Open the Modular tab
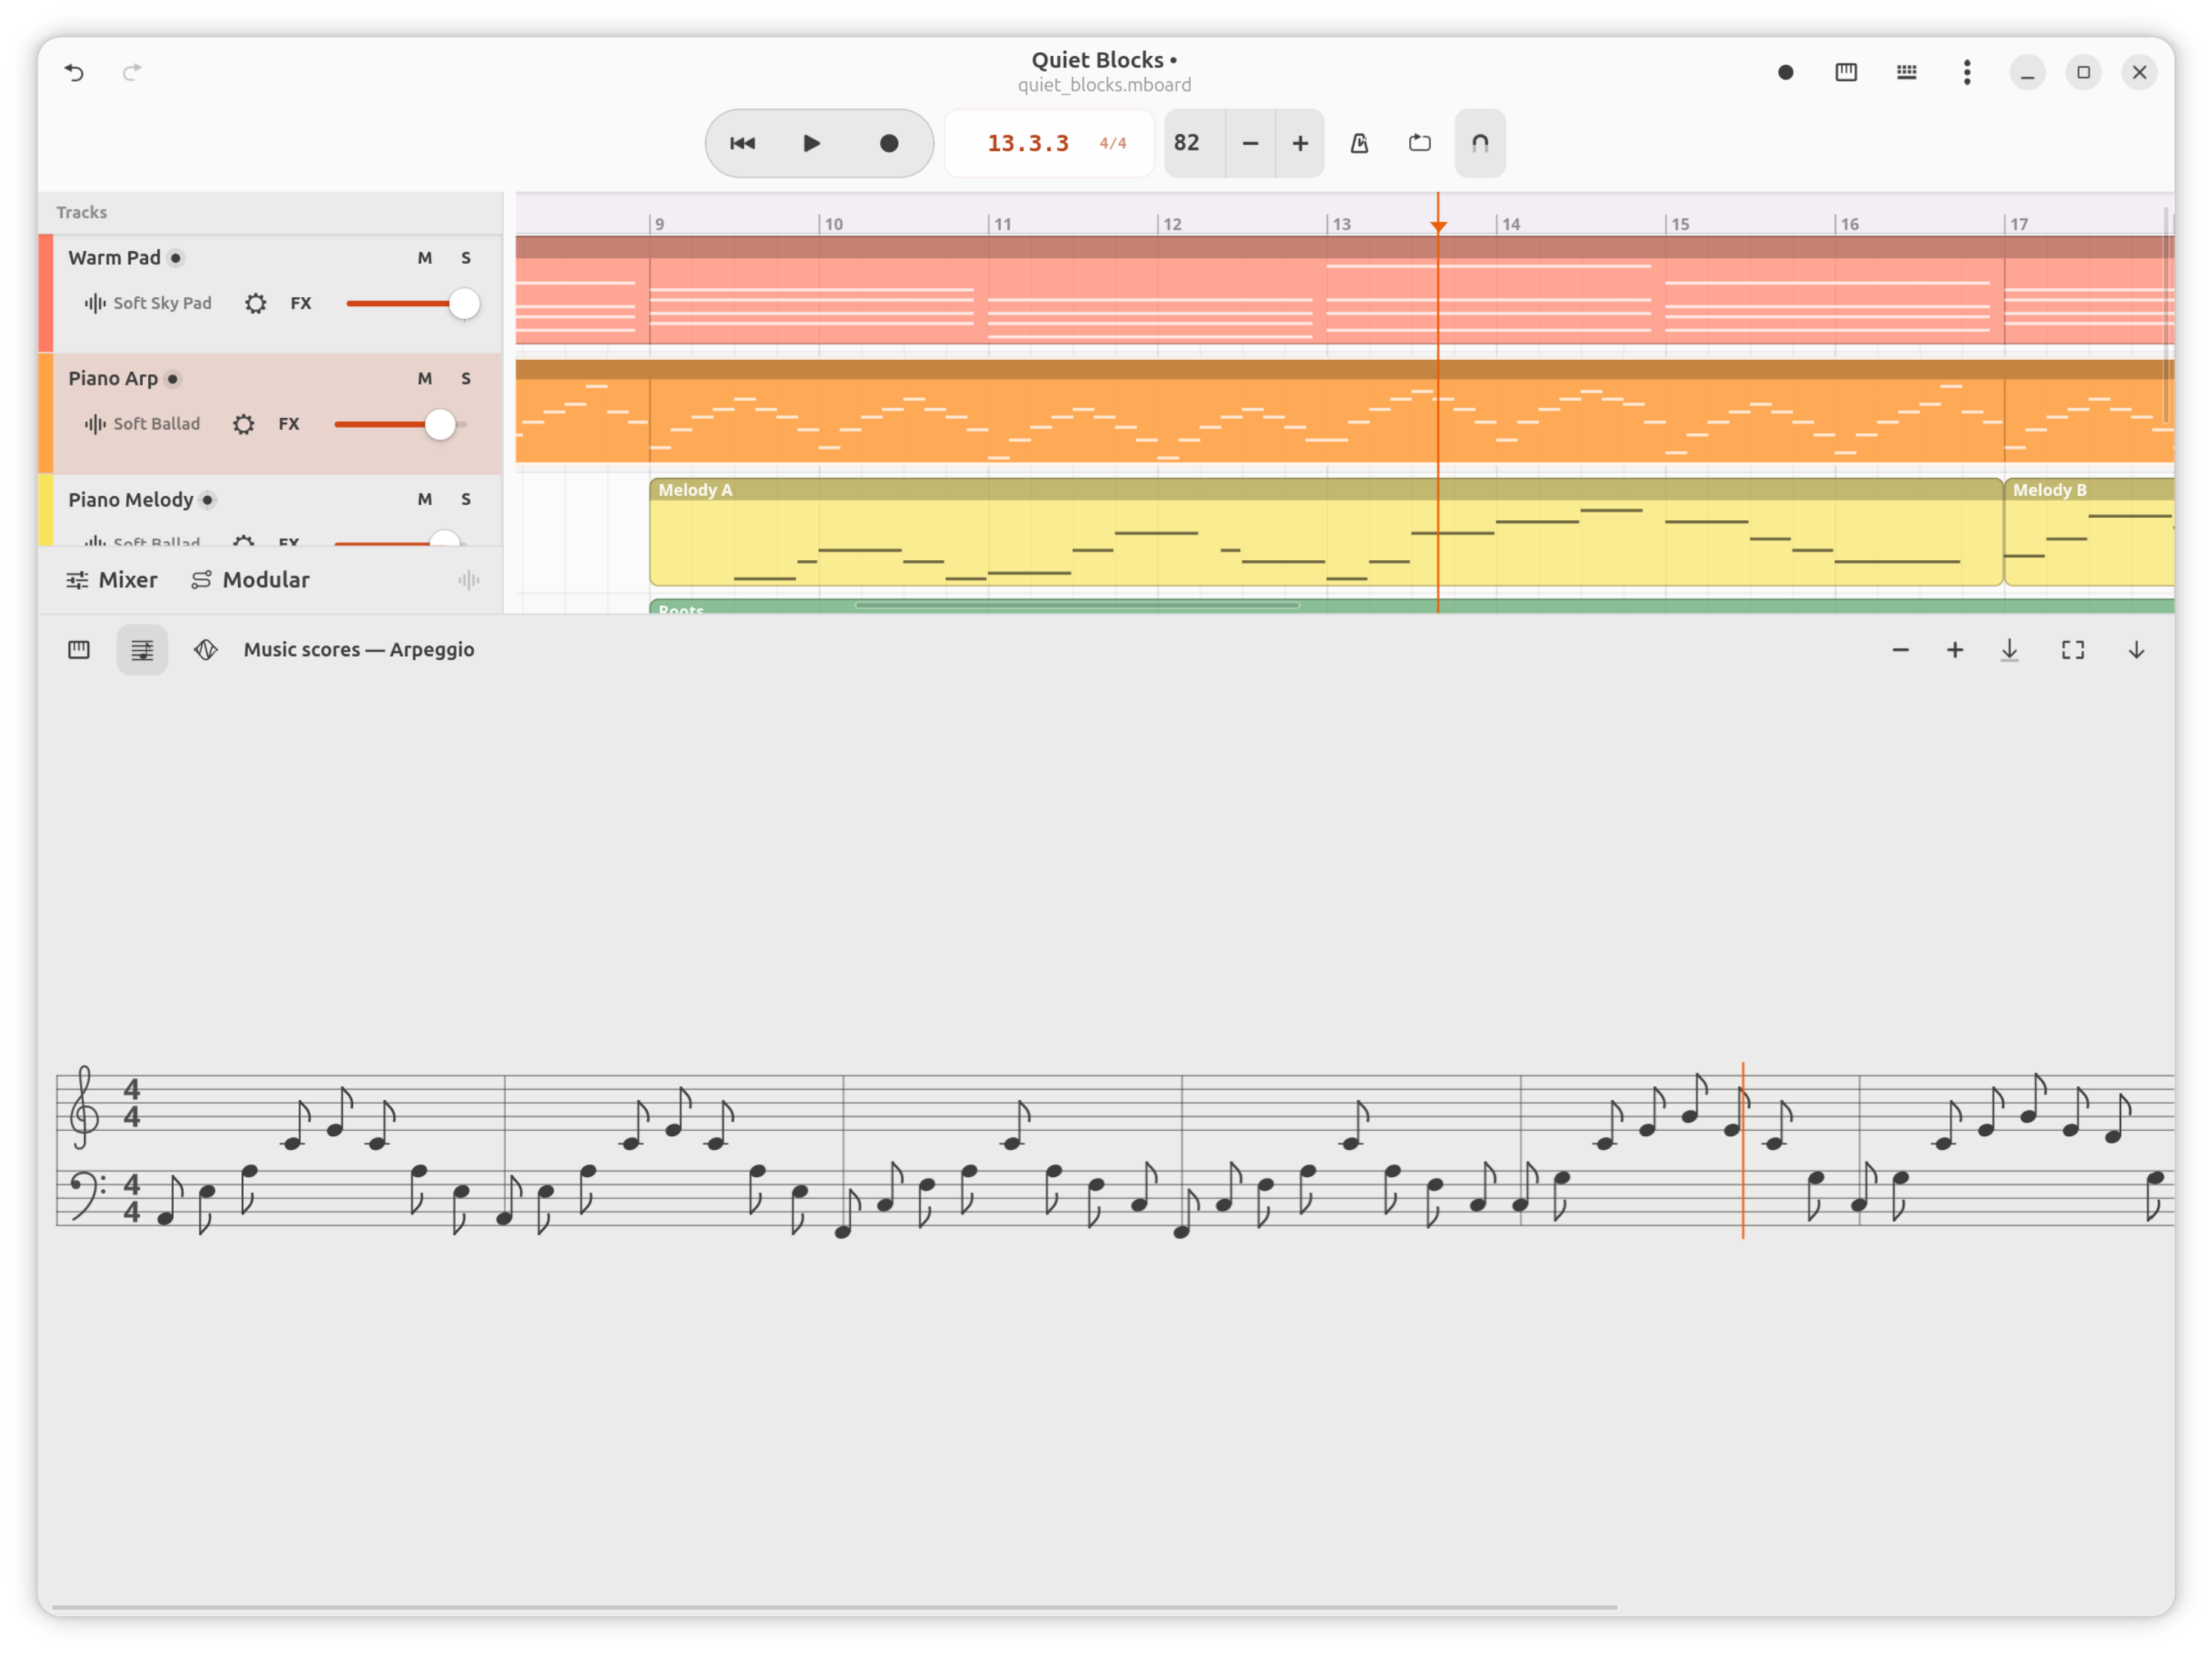 pos(251,580)
